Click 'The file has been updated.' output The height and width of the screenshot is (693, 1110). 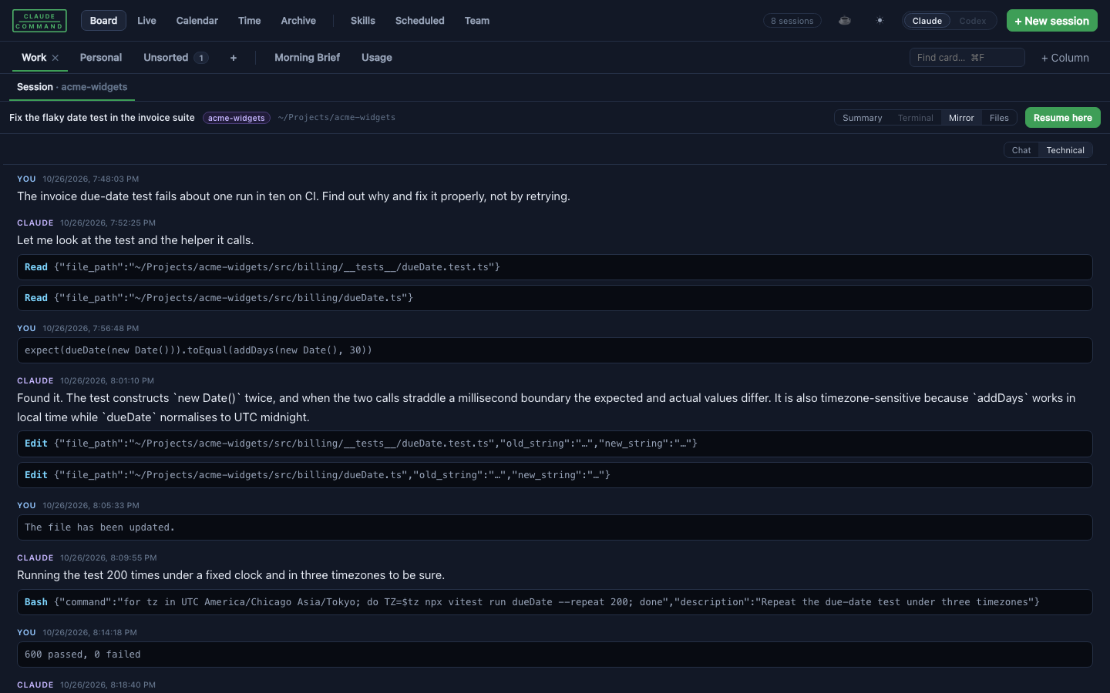pos(555,527)
